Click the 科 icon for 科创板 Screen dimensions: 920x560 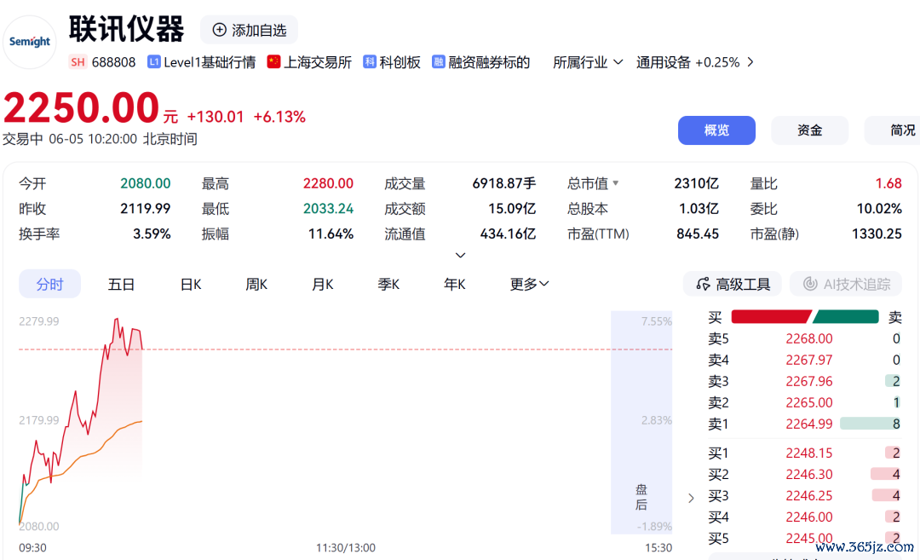pyautogui.click(x=370, y=61)
